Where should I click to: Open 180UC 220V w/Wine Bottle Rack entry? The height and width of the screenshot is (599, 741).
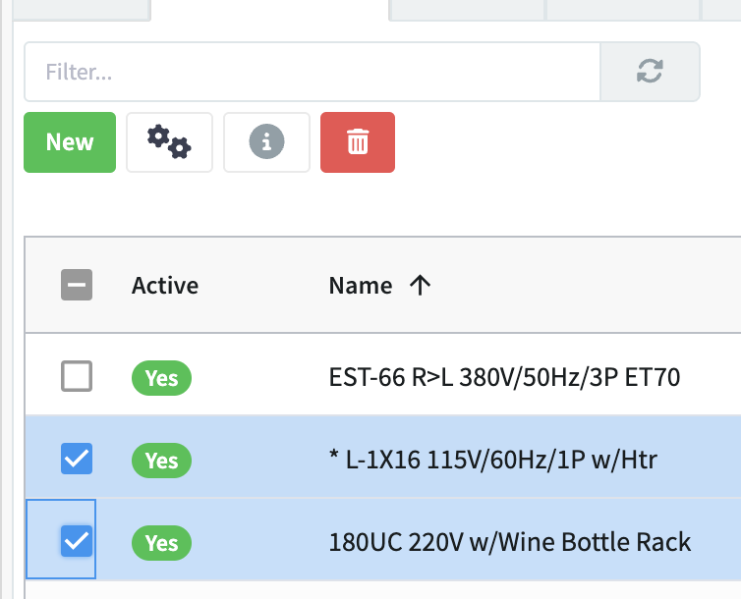click(510, 542)
